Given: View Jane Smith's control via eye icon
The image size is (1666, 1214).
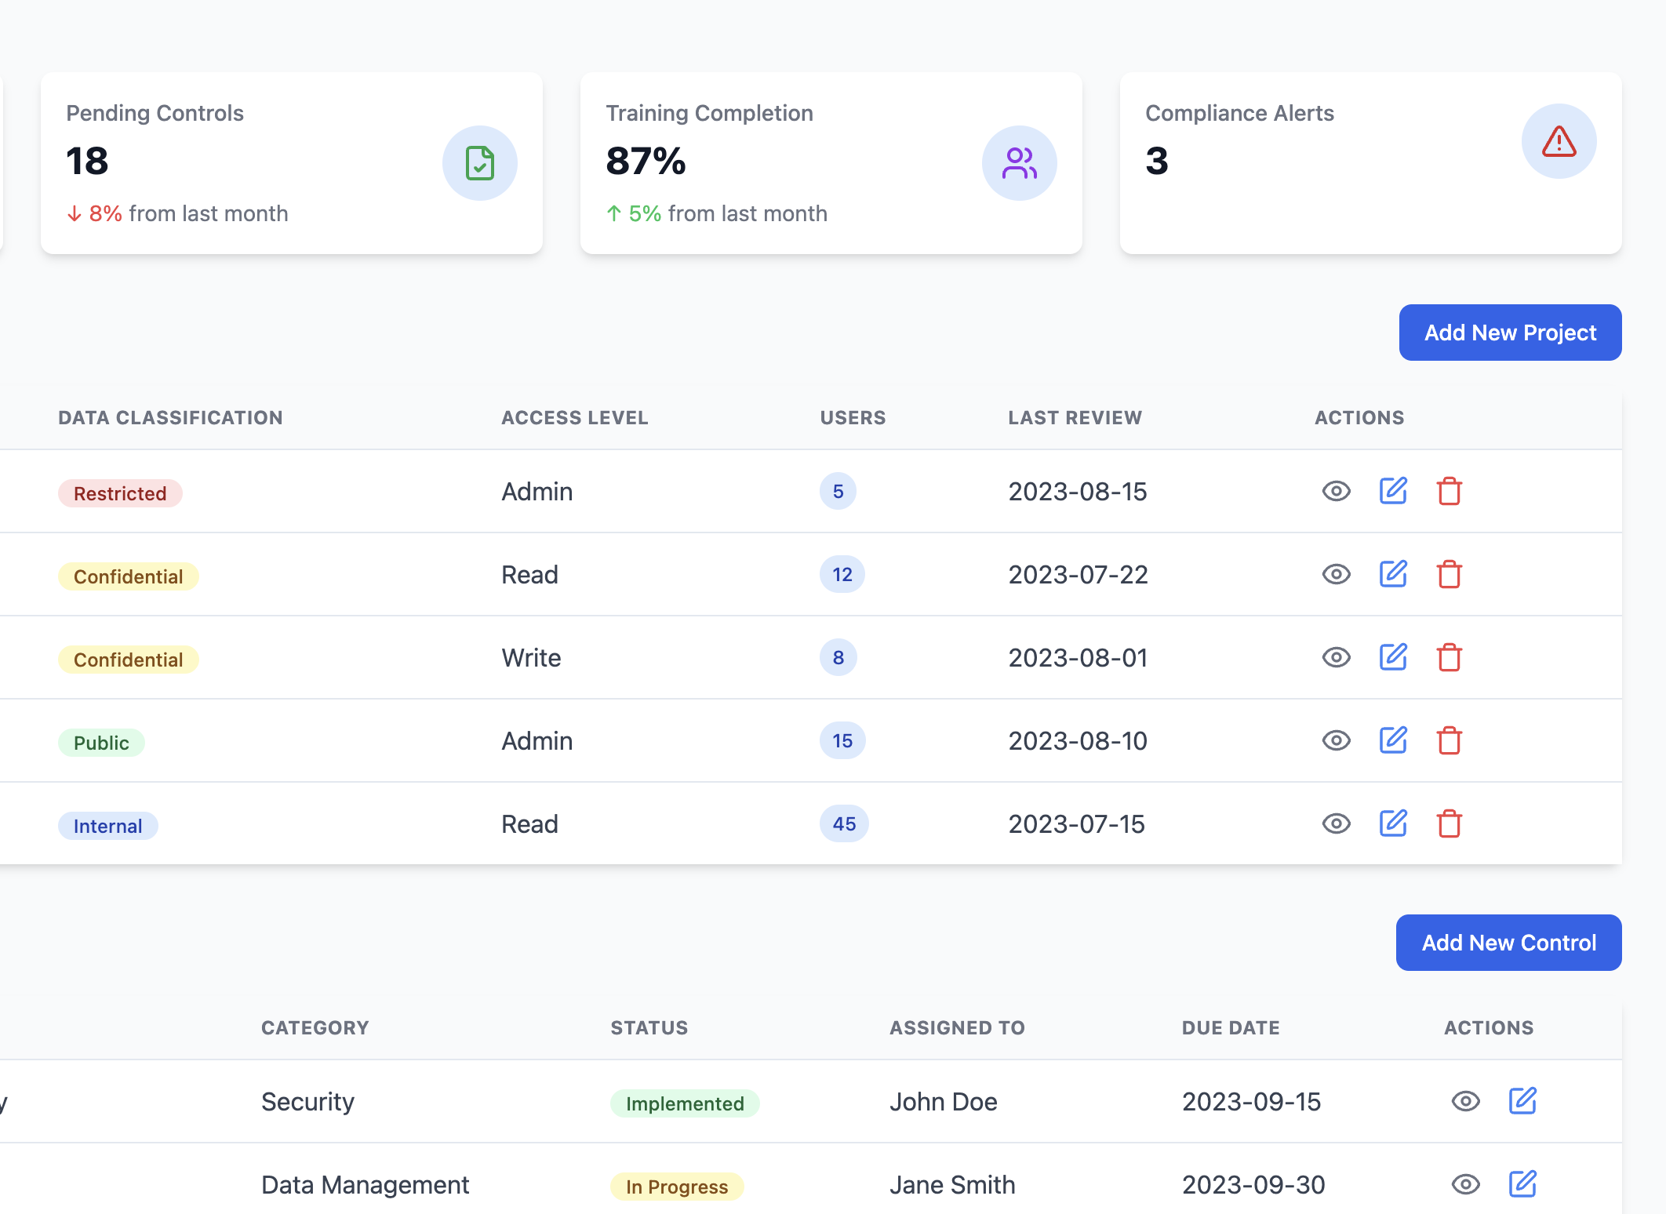Looking at the screenshot, I should [1465, 1184].
